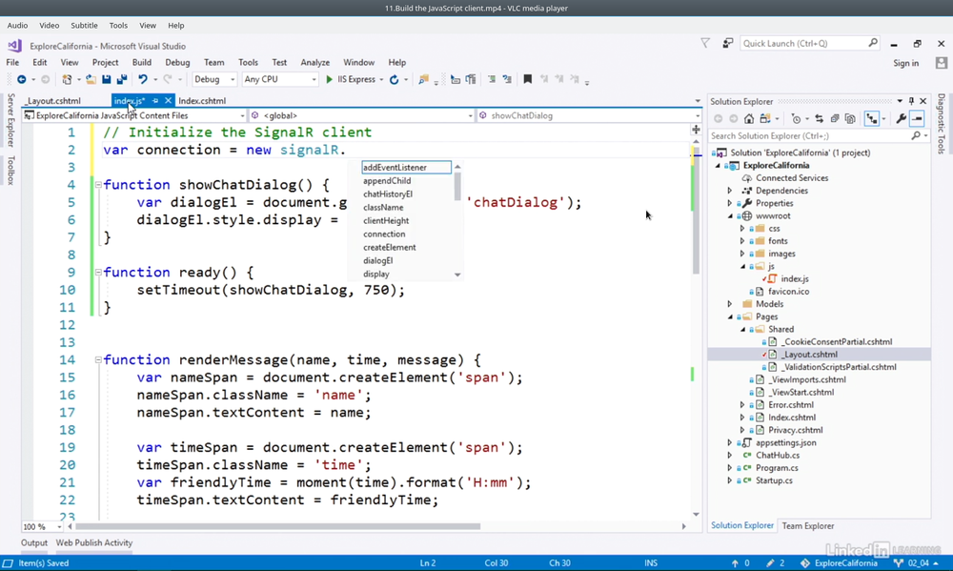Toggle the pin on index.js tab
Screen dimensions: 953x571
tap(155, 101)
